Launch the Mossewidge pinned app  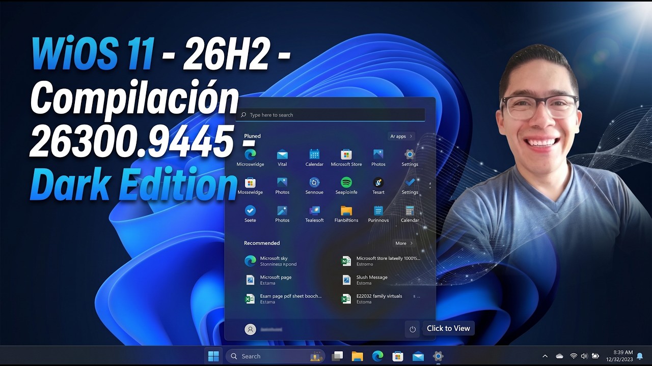click(250, 186)
